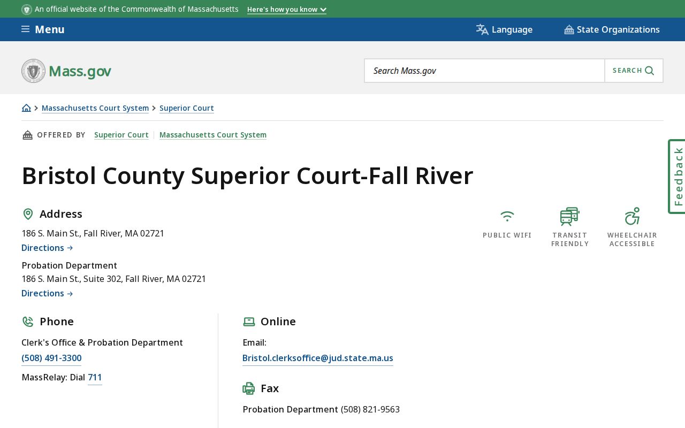Click the SEARCH button
This screenshot has height=428, width=685.
(634, 71)
